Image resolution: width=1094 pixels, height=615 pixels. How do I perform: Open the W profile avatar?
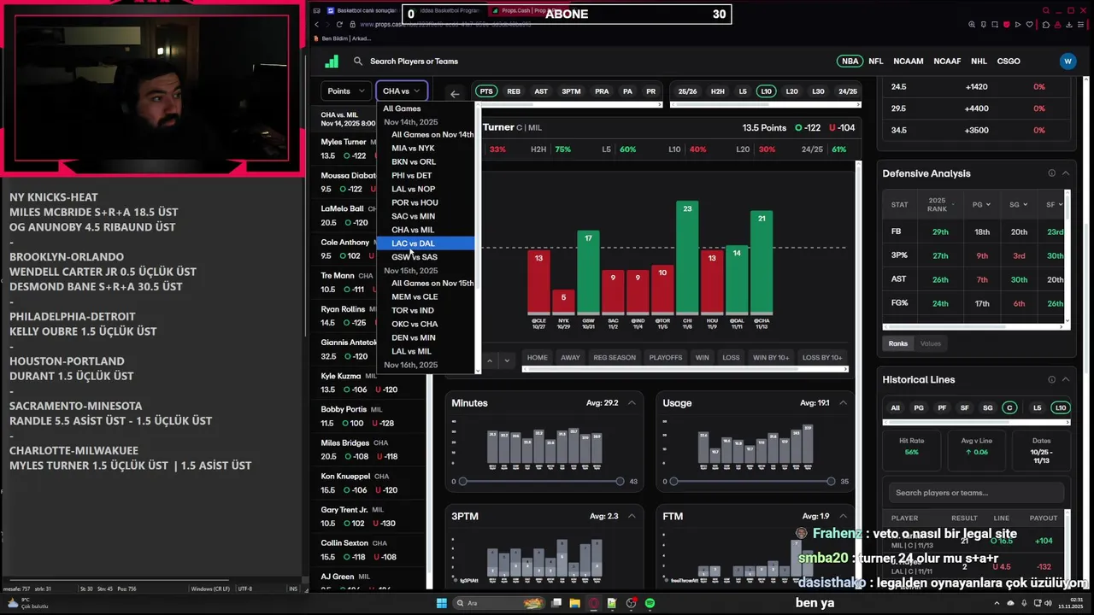coord(1068,61)
